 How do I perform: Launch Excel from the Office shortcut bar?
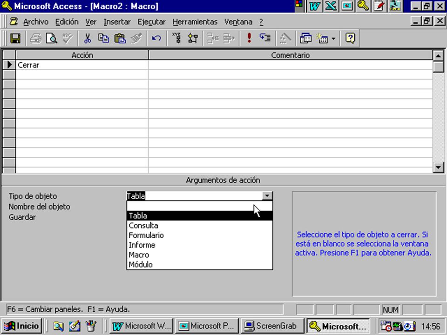[331, 6]
